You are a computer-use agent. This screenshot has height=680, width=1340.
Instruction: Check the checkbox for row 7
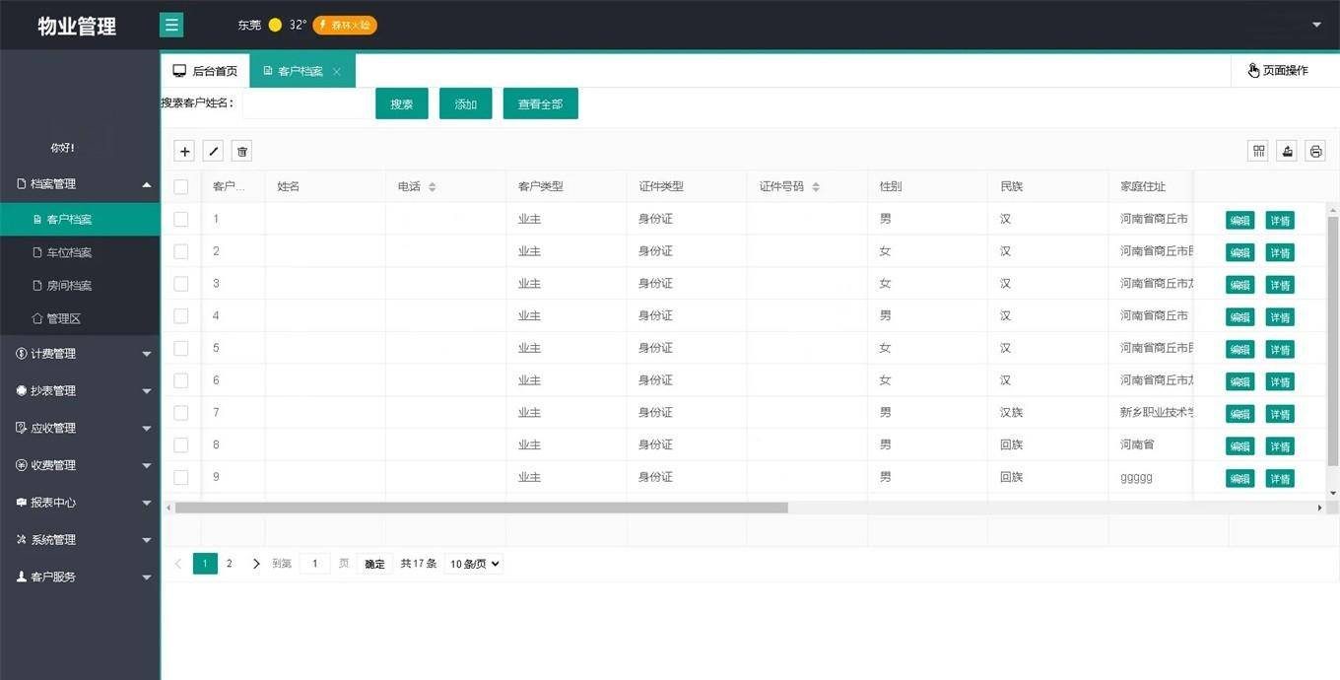coord(181,412)
